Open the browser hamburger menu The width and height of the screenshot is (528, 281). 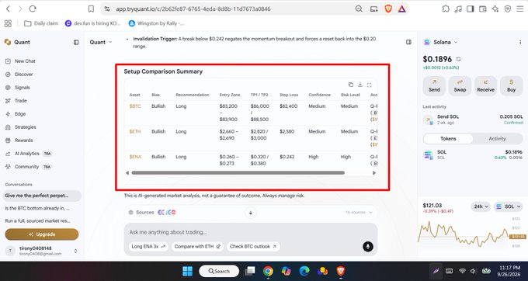tap(520, 9)
